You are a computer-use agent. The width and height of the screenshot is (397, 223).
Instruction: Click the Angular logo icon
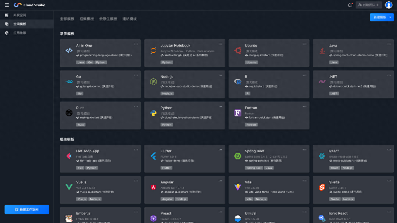tap(153, 187)
